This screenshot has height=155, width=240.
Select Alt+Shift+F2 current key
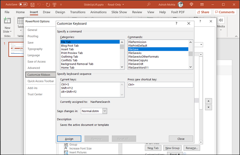(90, 92)
